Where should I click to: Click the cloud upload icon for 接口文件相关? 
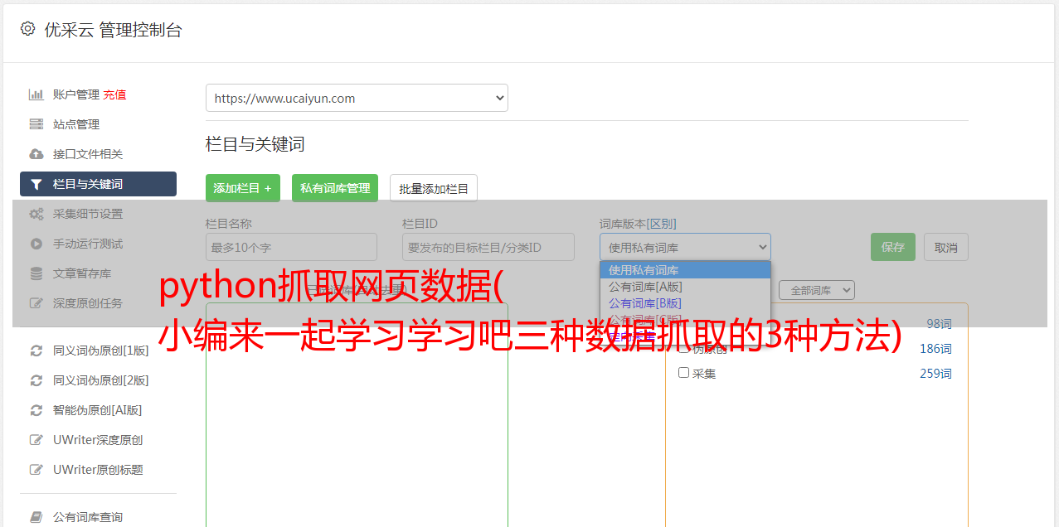coord(36,154)
